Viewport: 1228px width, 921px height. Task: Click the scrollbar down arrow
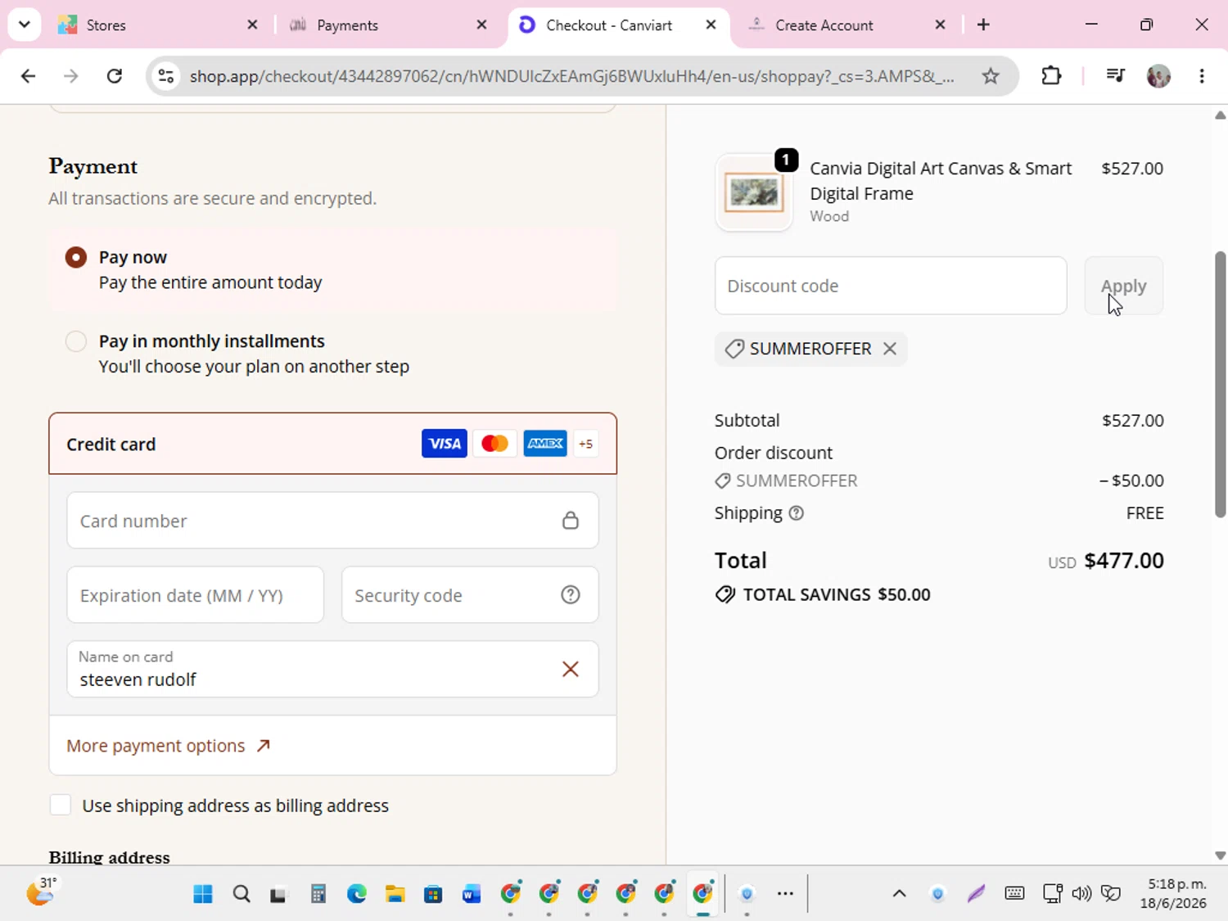1221,856
